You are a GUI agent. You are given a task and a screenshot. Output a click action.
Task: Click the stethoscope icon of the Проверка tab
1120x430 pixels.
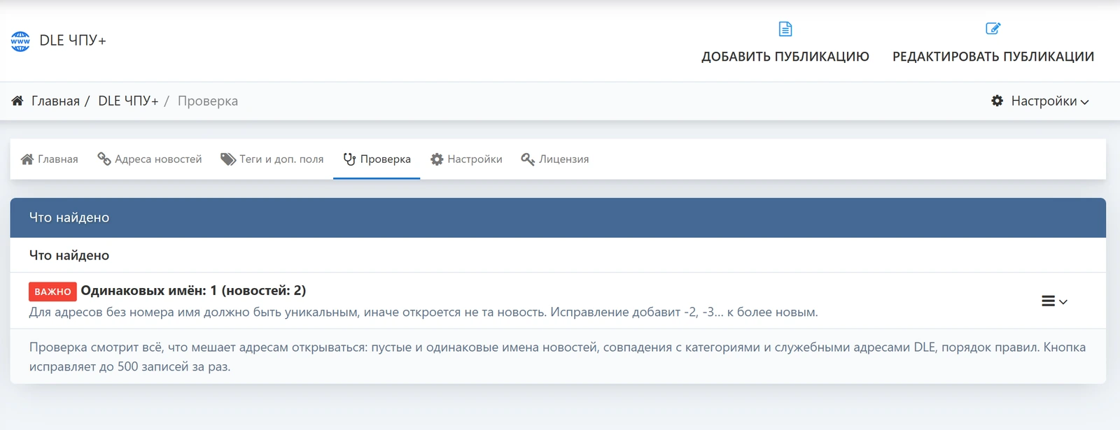tap(350, 159)
